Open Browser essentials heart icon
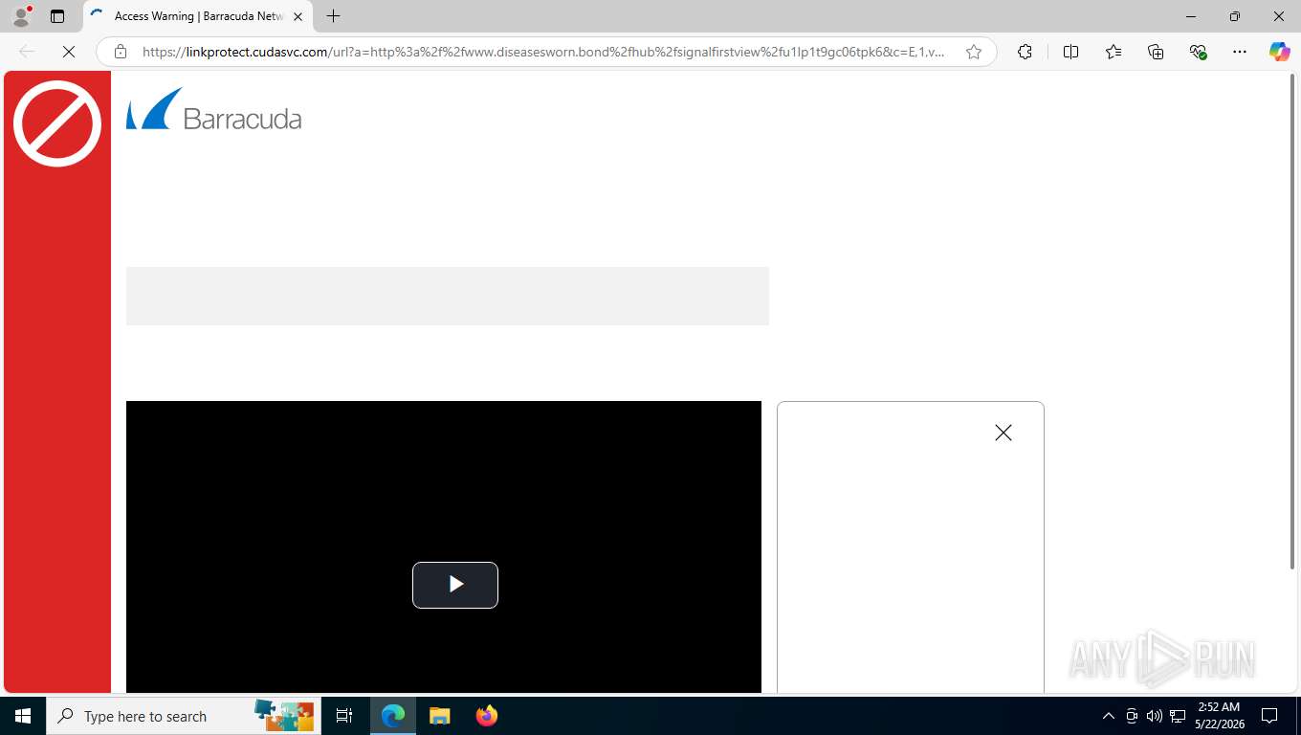Screen dimensions: 1301x735 (1198, 52)
